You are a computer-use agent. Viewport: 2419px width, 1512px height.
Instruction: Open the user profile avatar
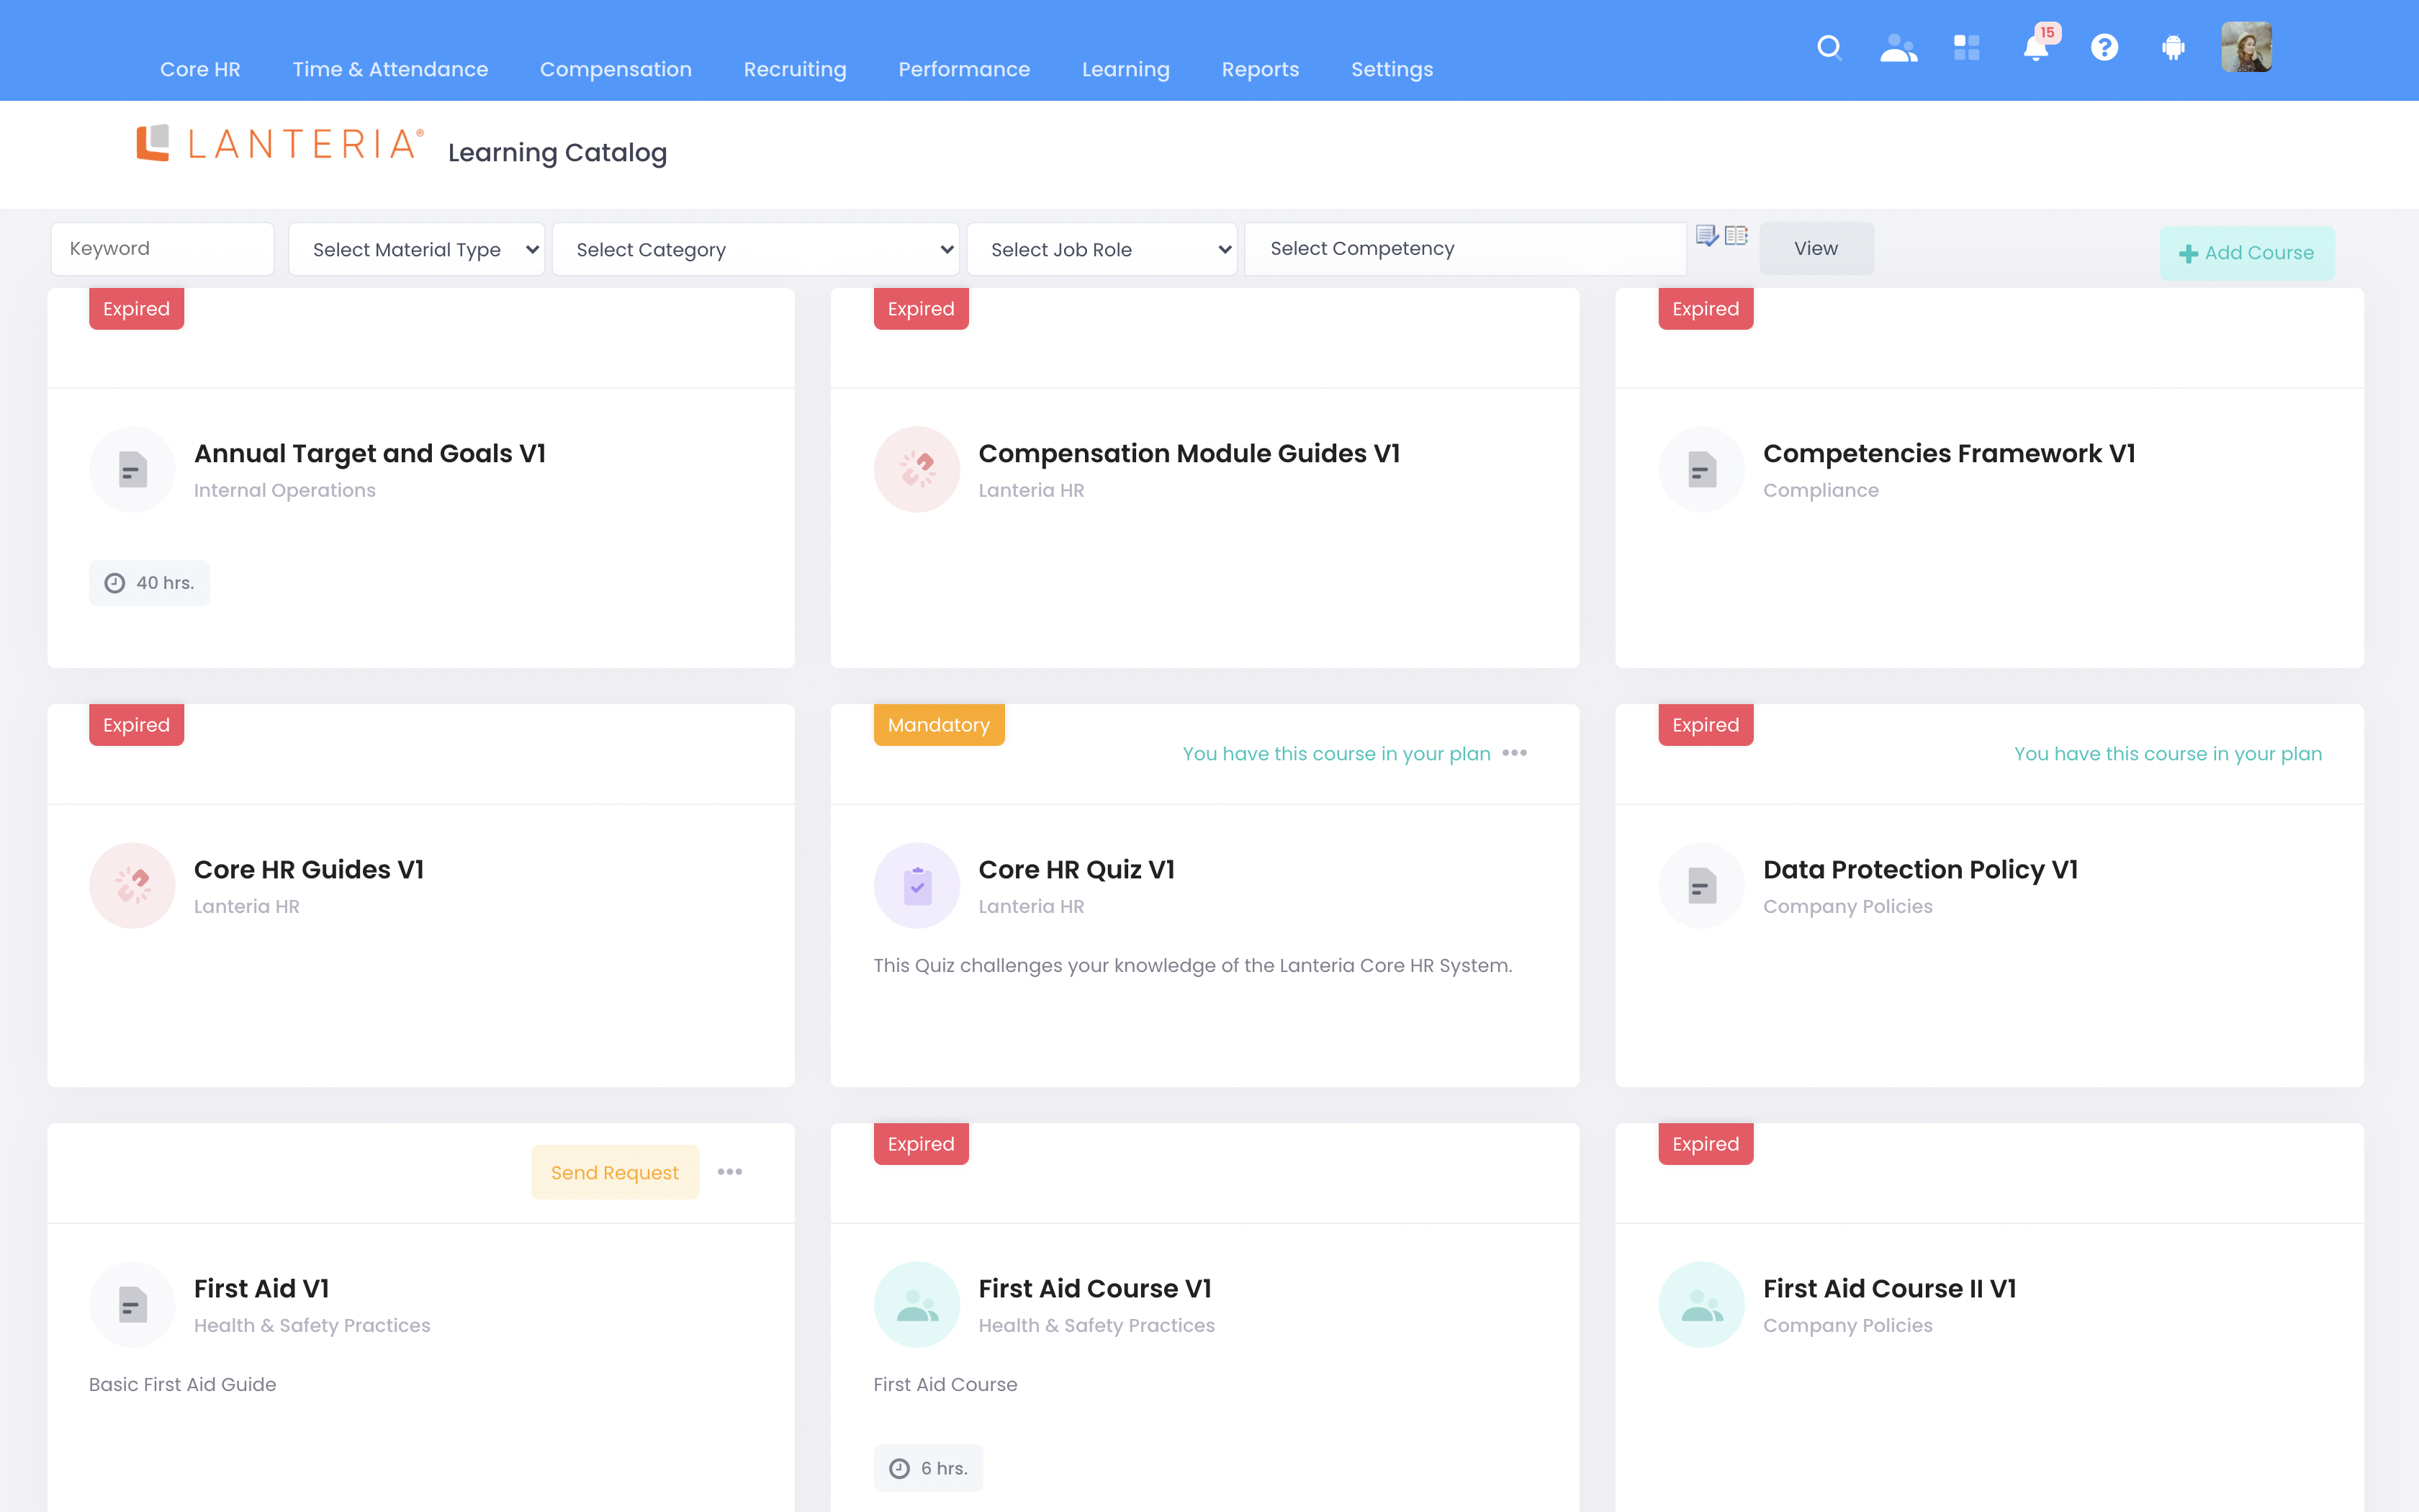click(x=2246, y=48)
